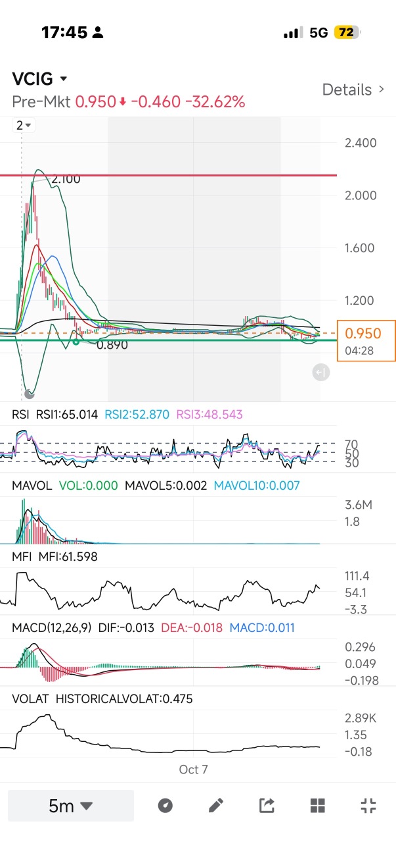This screenshot has height=863, width=396.
Task: Tap the 2.400 price axis label
Action: tap(361, 143)
